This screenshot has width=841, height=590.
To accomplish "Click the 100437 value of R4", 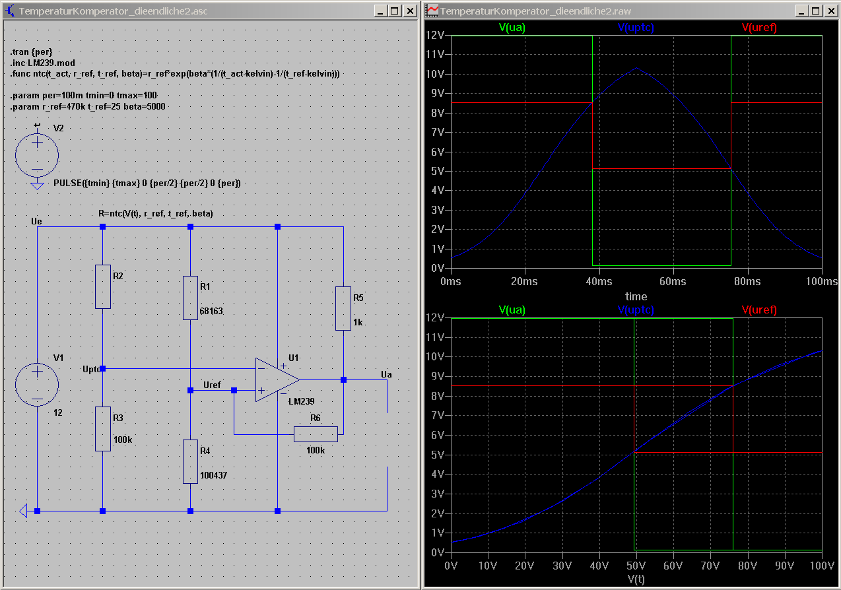I will pos(214,475).
